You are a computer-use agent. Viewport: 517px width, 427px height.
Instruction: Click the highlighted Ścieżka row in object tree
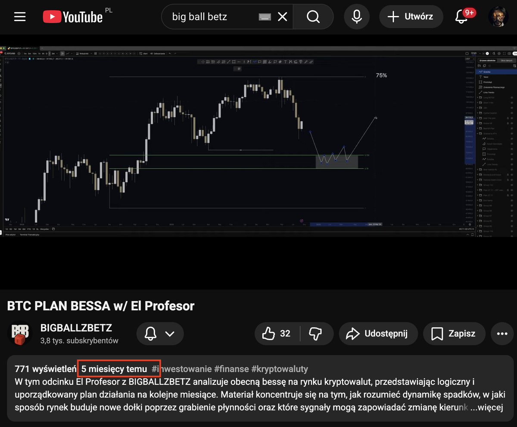pos(495,72)
